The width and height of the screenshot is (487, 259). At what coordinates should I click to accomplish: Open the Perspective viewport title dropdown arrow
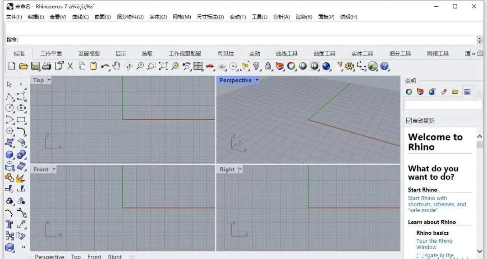257,80
